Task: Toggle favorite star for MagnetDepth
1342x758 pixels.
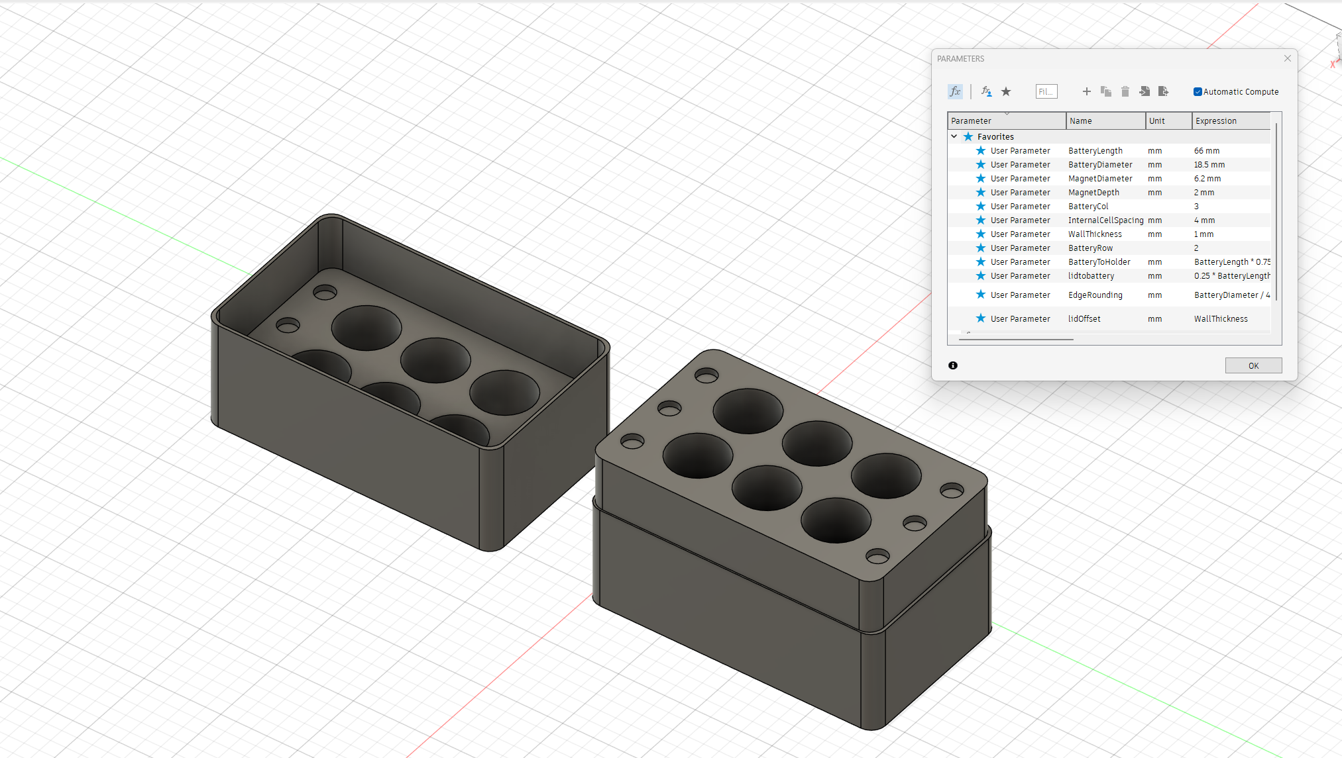Action: [981, 193]
